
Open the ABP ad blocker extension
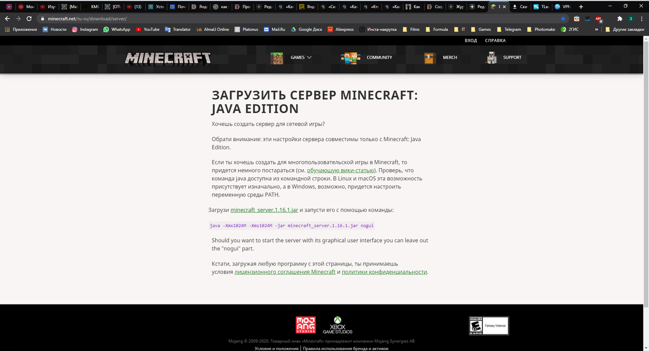click(x=598, y=18)
